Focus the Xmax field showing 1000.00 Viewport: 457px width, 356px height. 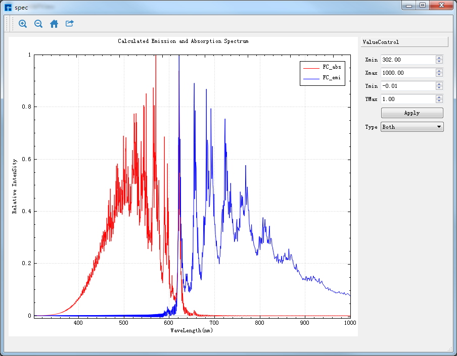[407, 73]
